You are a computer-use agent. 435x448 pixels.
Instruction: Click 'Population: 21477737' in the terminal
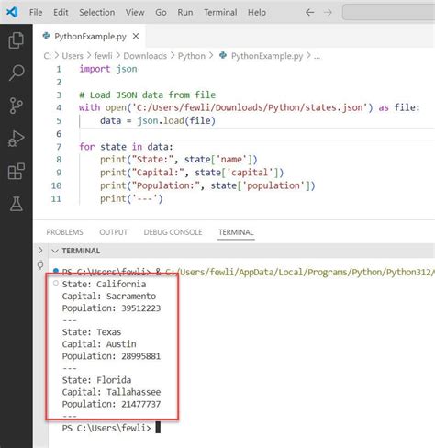[111, 404]
